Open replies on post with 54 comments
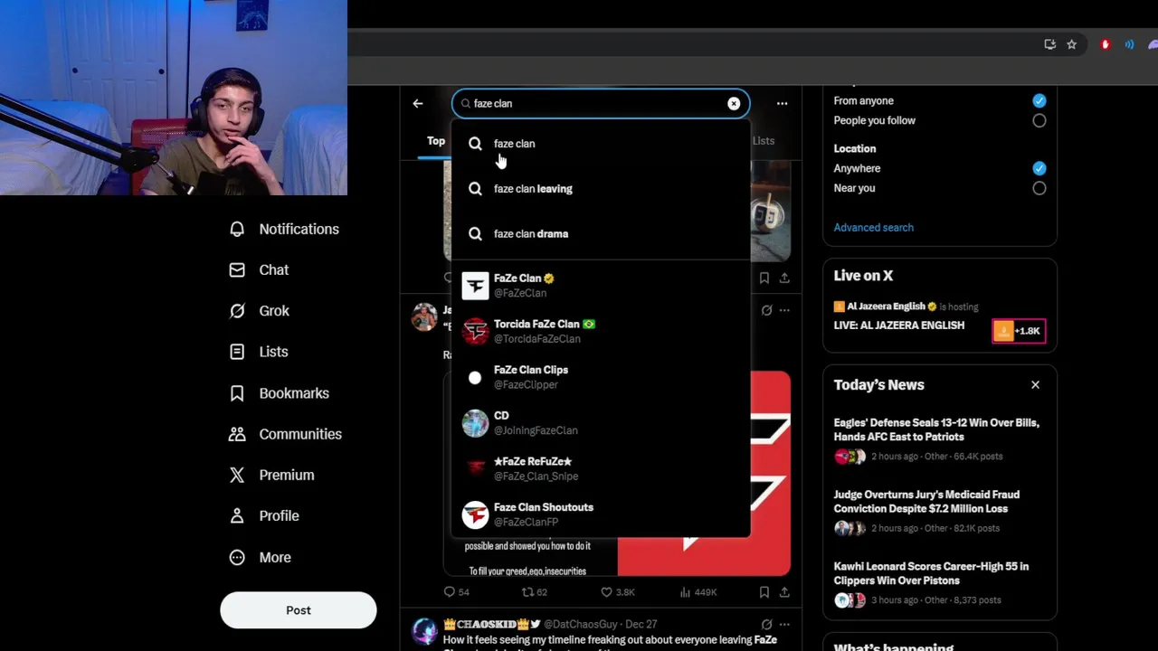This screenshot has height=651, width=1158. (456, 592)
